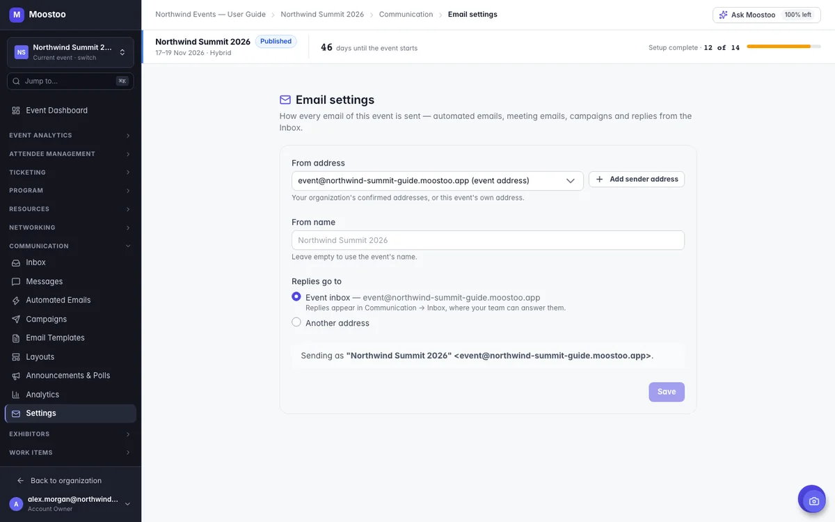Image resolution: width=835 pixels, height=522 pixels.
Task: Click the Inbox tray icon
Action: [16, 263]
